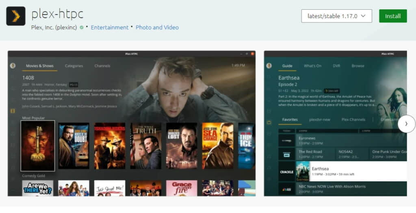
Task: Click the PG-13 rating badge
Action: (x=73, y=85)
